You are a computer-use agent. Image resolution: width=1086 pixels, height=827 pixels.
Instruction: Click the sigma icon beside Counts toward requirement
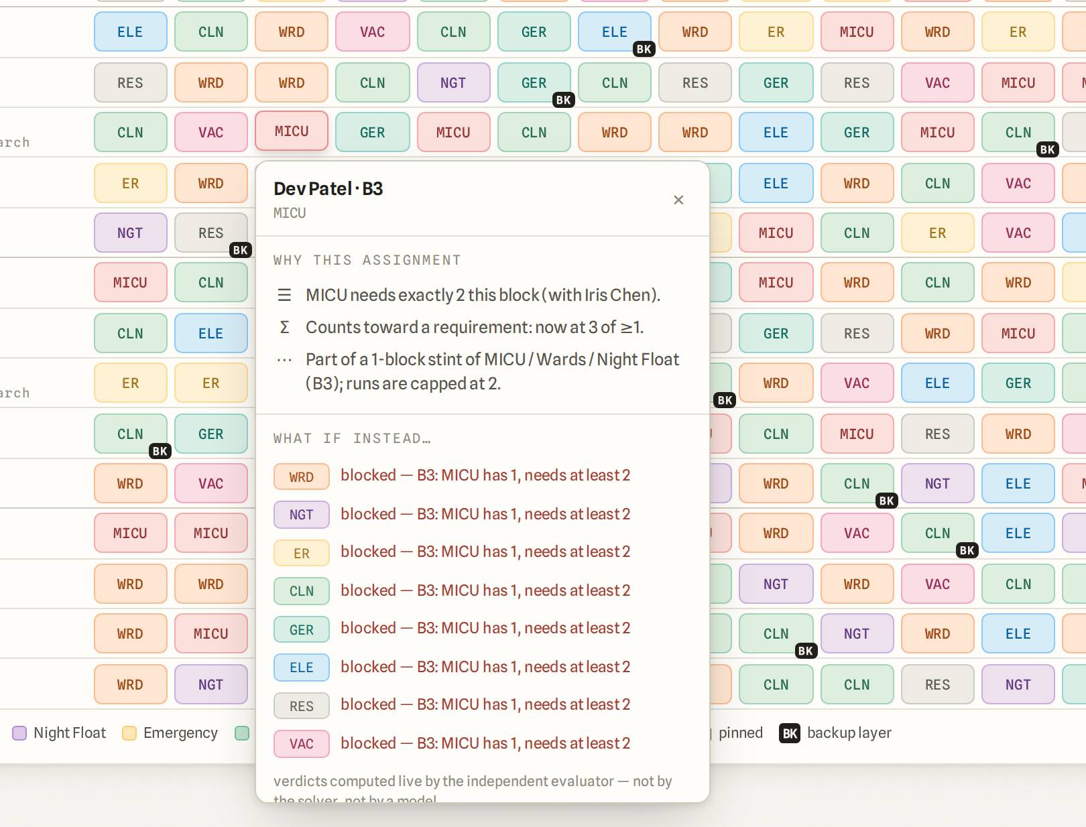(284, 327)
